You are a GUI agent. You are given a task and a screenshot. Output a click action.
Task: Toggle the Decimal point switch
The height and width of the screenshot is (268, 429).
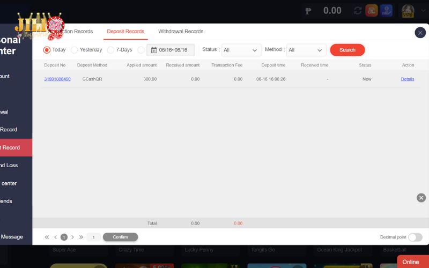(415, 237)
